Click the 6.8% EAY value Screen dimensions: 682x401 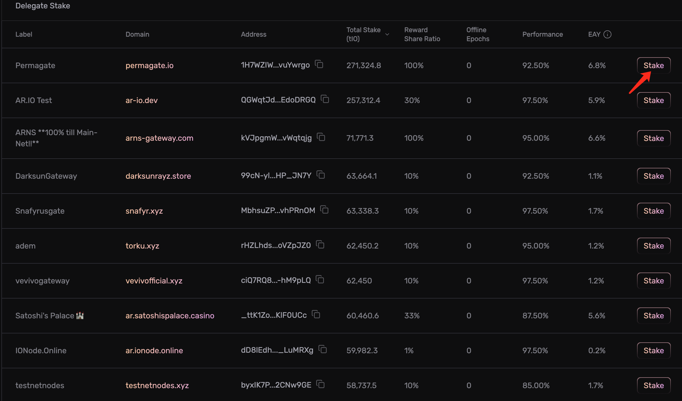click(597, 65)
